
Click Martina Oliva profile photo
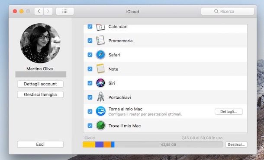[x=40, y=43]
